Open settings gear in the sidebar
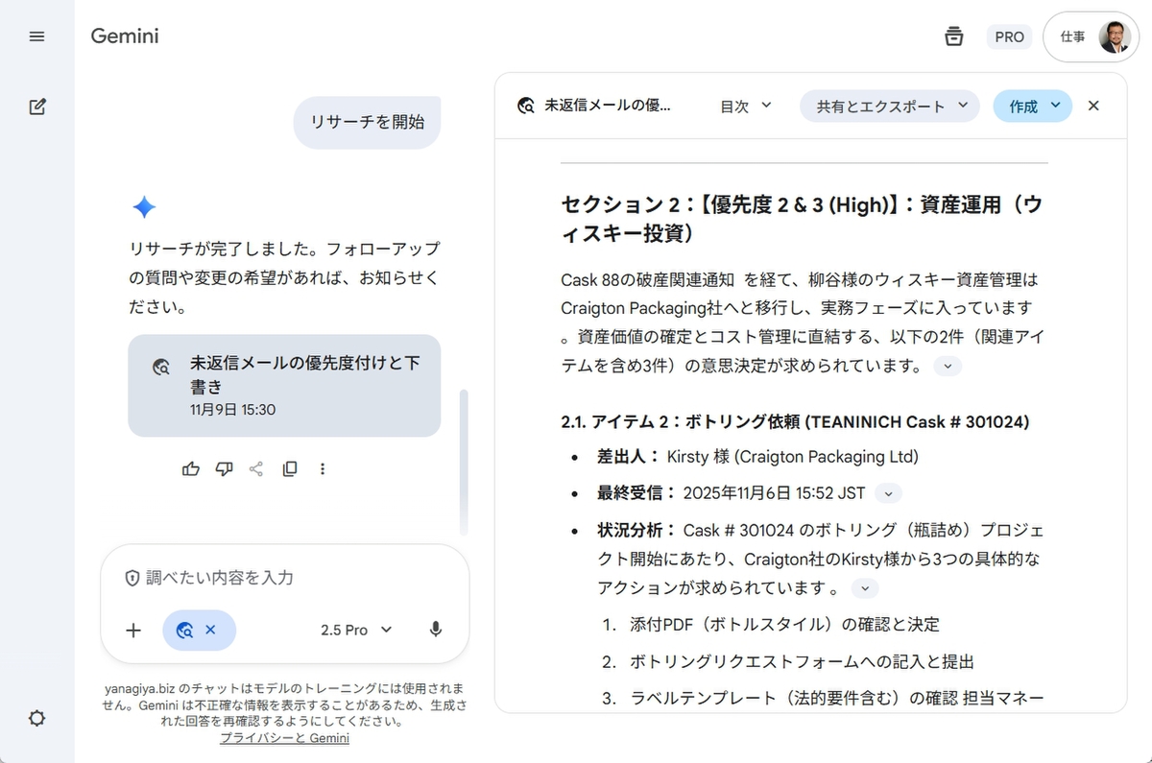The height and width of the screenshot is (763, 1152). click(36, 718)
